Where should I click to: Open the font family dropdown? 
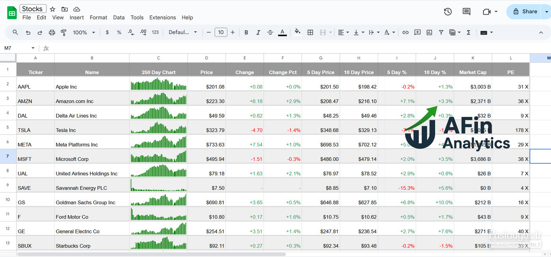(x=183, y=32)
